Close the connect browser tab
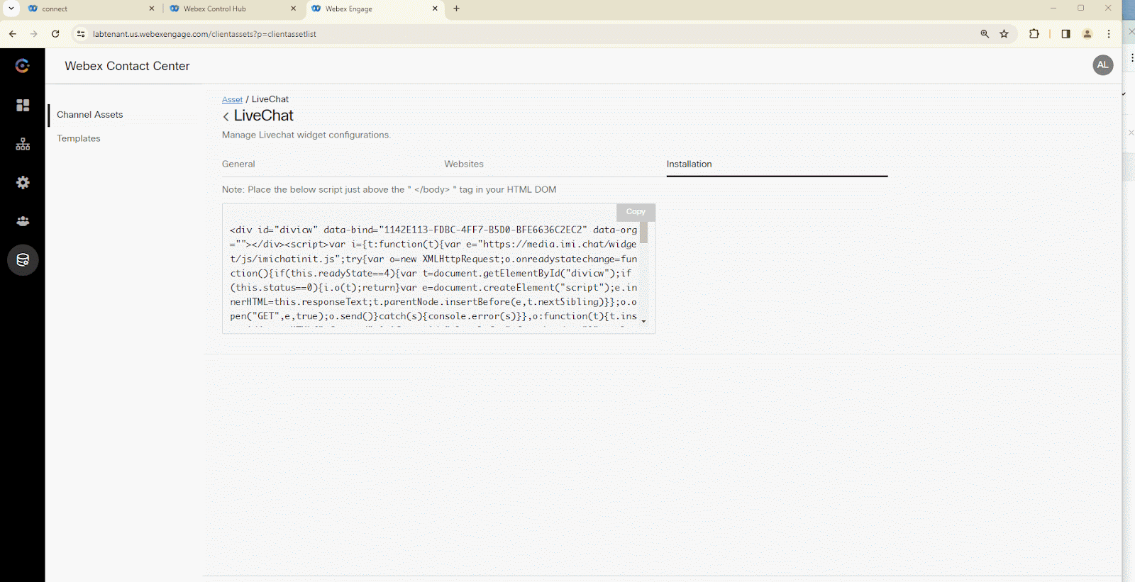 pos(152,9)
